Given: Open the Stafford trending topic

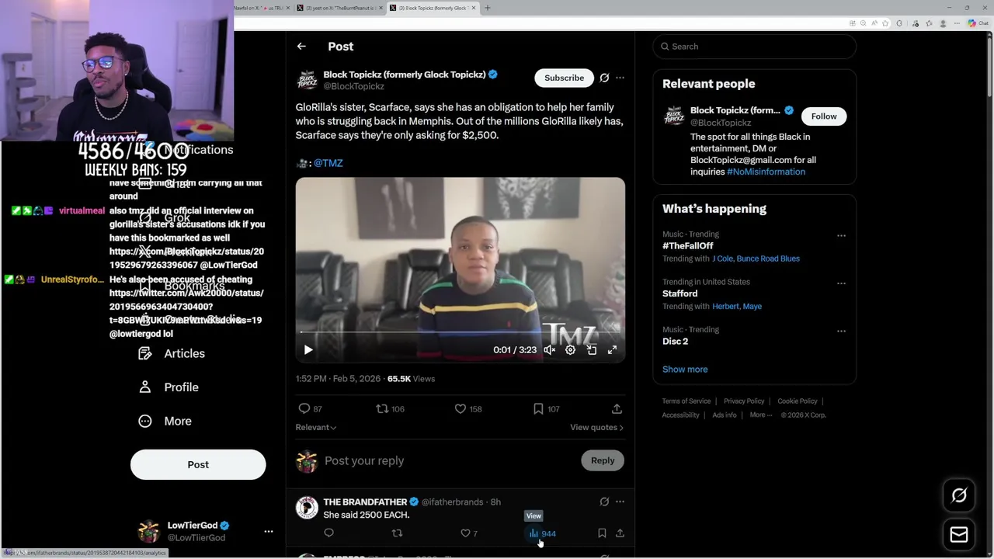Looking at the screenshot, I should click(x=679, y=293).
